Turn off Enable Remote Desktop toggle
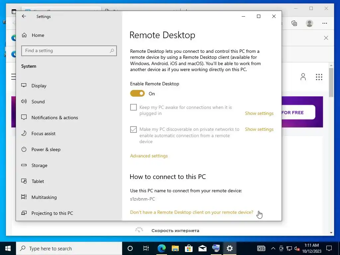The image size is (340, 255). [x=137, y=93]
